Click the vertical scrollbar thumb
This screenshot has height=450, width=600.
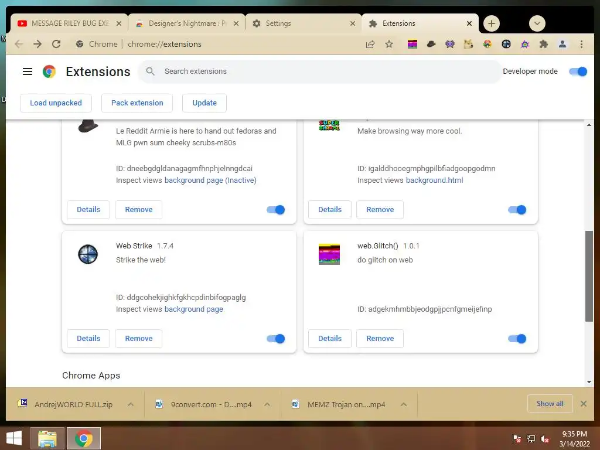589,276
